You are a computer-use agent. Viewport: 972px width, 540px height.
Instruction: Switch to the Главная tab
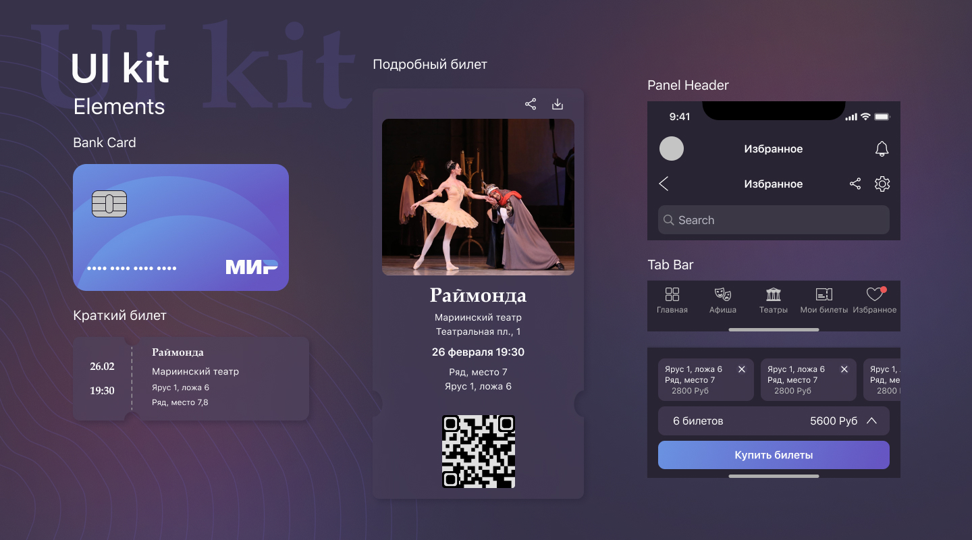point(672,300)
